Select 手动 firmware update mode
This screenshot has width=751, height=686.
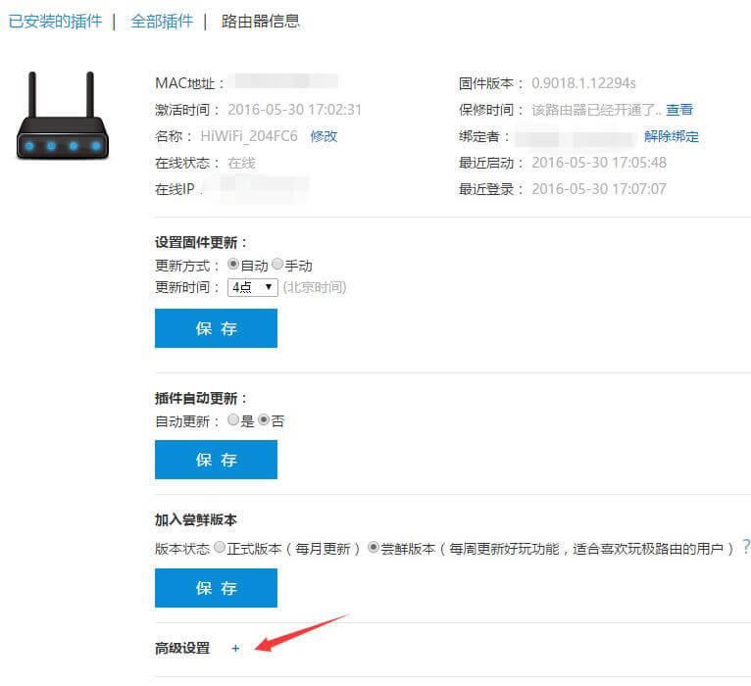(x=277, y=265)
